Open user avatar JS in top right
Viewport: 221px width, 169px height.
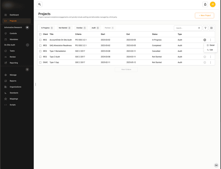[213, 4]
